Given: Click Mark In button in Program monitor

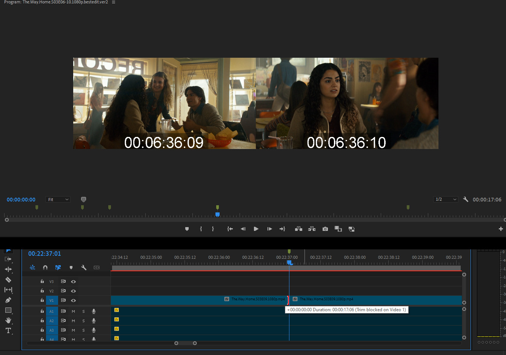Looking at the screenshot, I should (201, 229).
